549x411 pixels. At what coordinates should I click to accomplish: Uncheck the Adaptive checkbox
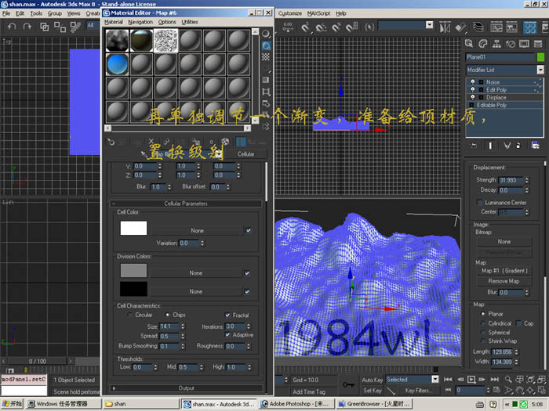227,335
